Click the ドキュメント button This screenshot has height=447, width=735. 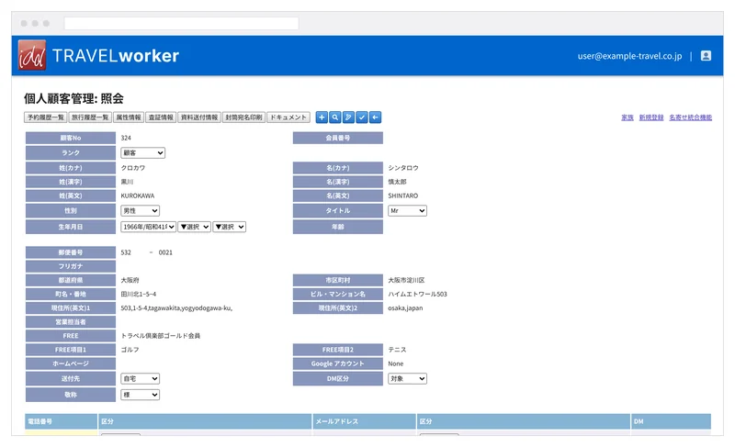click(x=288, y=117)
